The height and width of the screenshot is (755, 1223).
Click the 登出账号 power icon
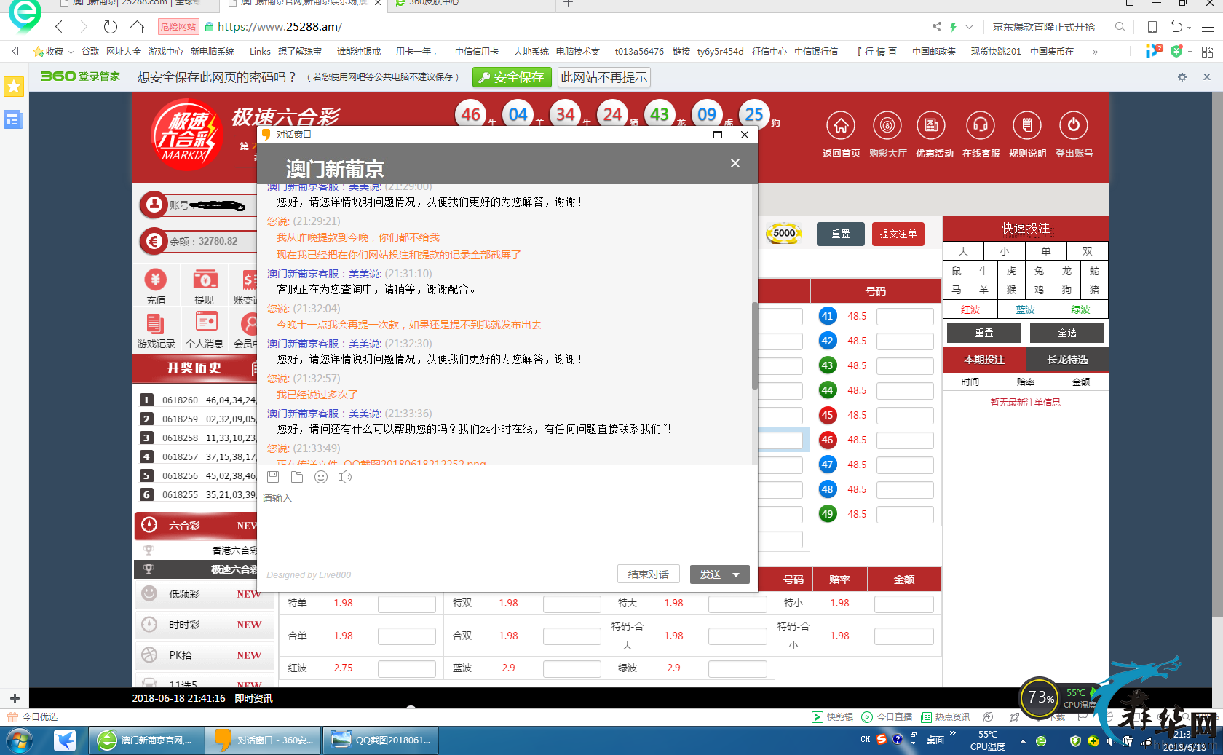1074,126
